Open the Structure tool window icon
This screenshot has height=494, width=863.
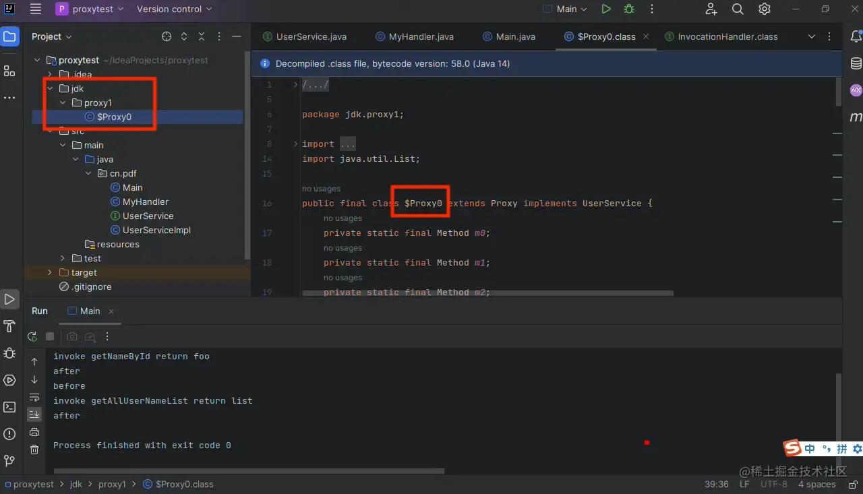point(9,71)
